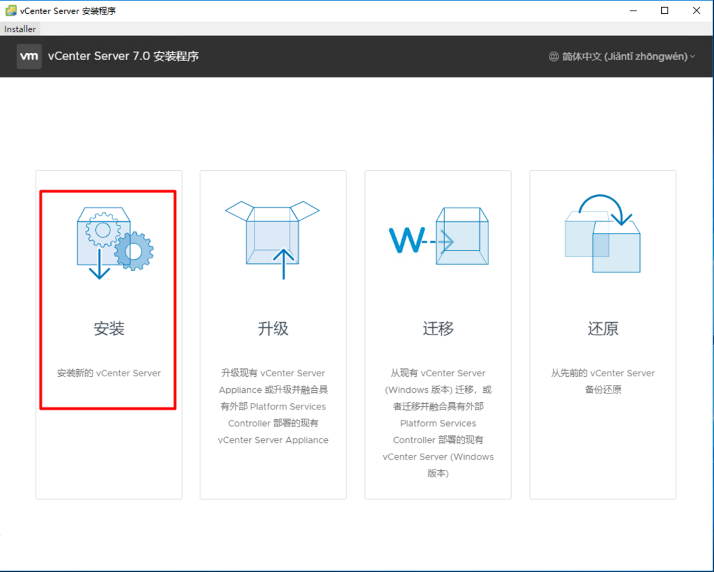Open the 简体中文 language dropdown

pyautogui.click(x=622, y=56)
